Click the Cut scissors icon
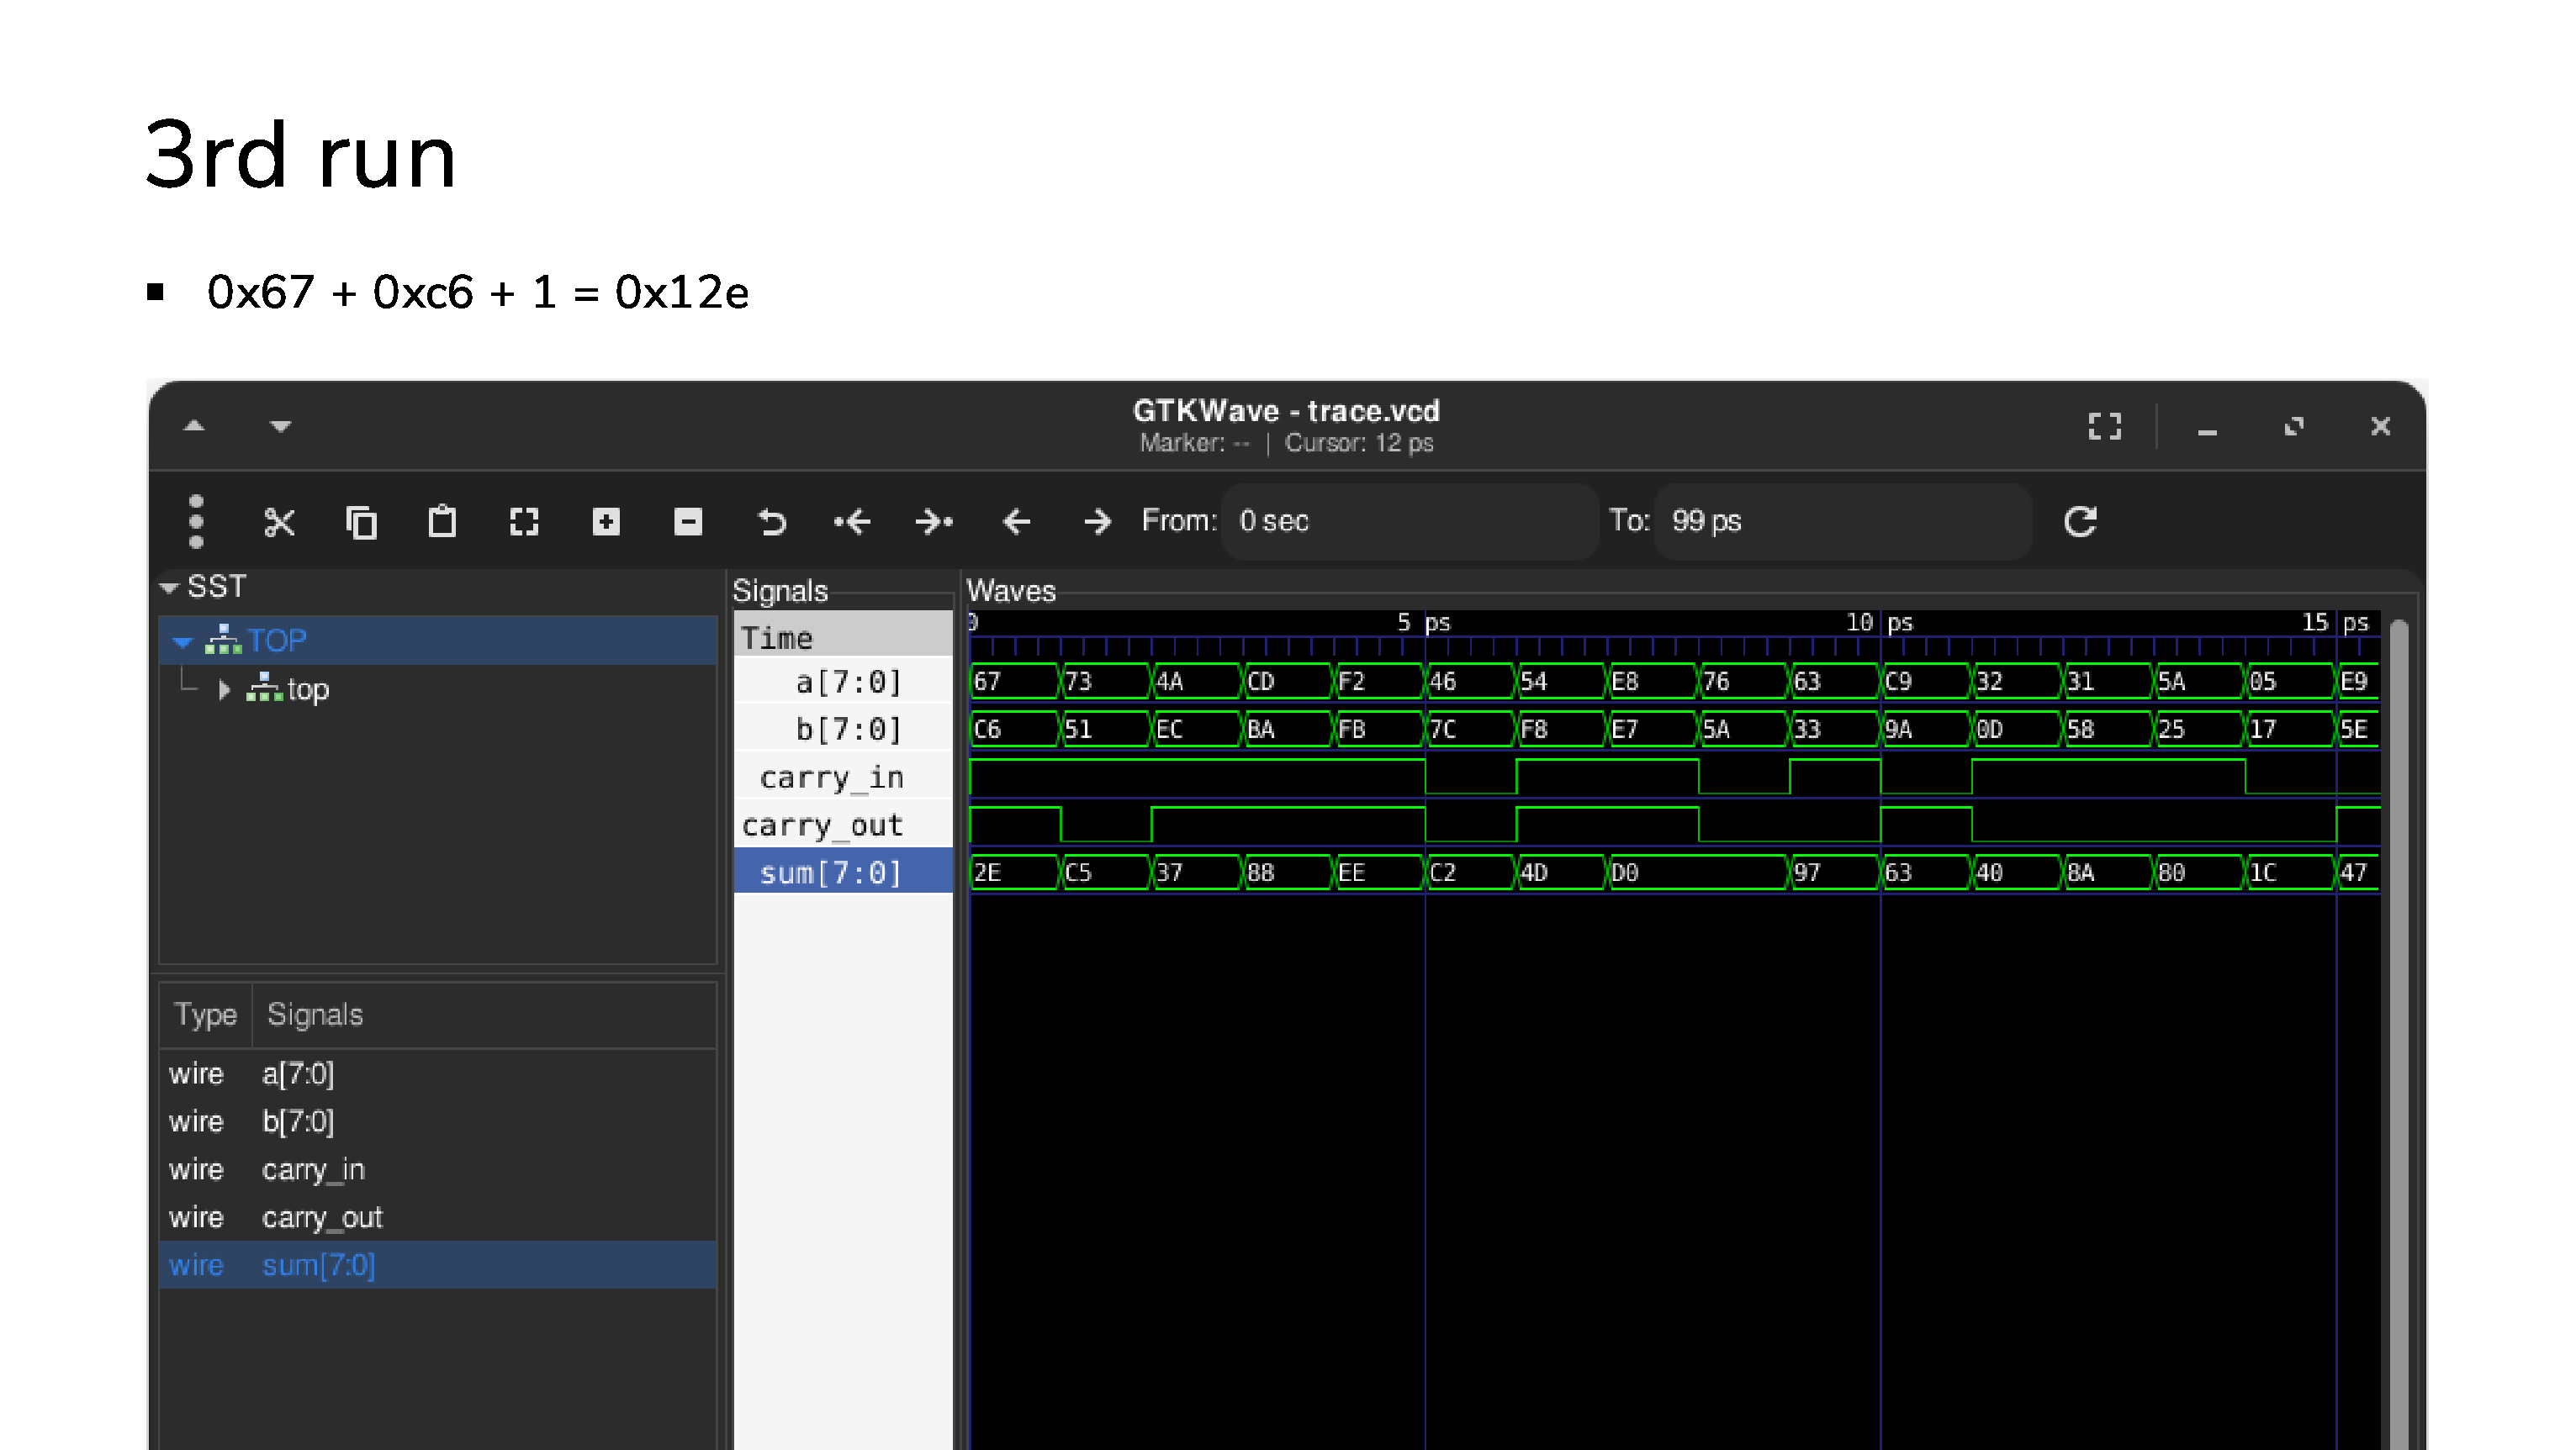 (279, 522)
